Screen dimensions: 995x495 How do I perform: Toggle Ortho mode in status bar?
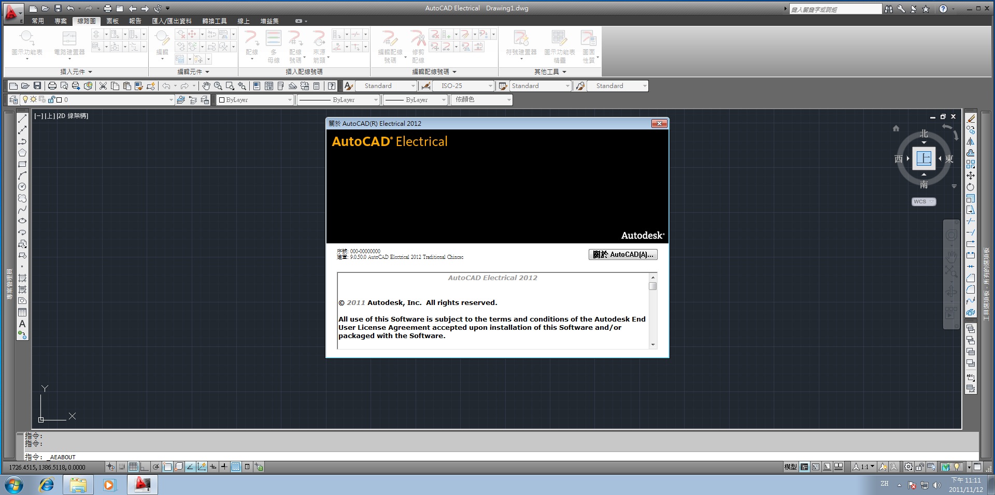145,467
